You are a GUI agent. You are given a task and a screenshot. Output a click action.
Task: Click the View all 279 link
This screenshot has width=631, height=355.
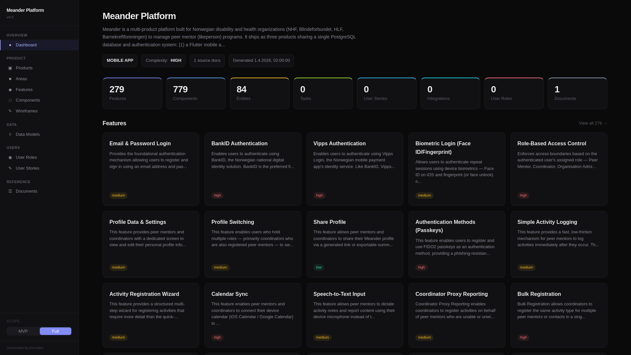point(593,123)
